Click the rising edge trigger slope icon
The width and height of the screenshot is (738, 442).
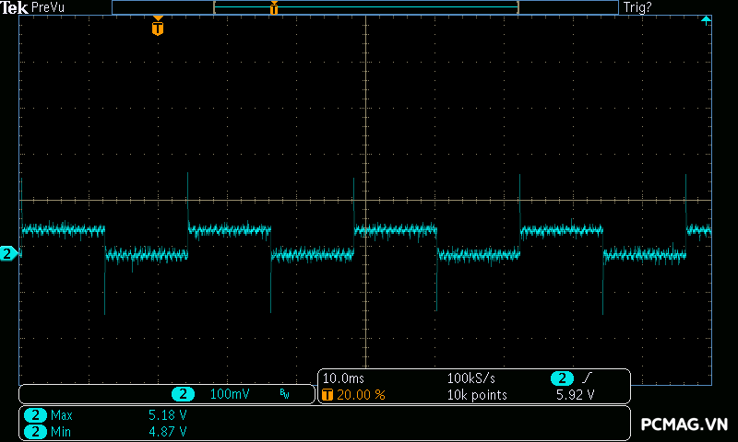coord(588,378)
